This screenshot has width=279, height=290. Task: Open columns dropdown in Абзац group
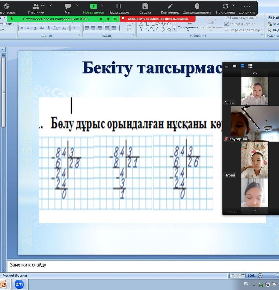tap(115, 28)
